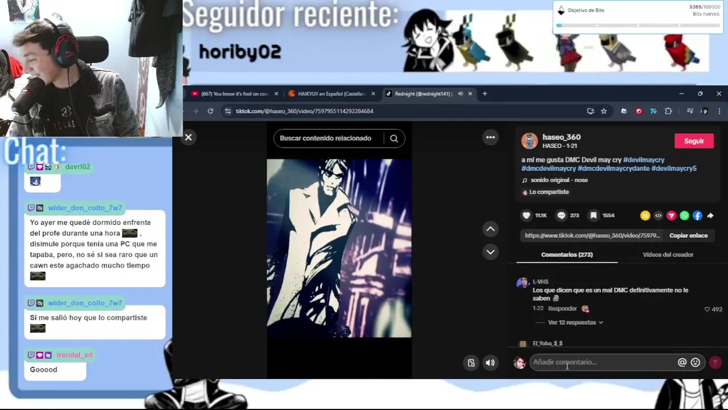Open the media controls icon in toolbar
This screenshot has height=410, width=728.
pyautogui.click(x=690, y=111)
